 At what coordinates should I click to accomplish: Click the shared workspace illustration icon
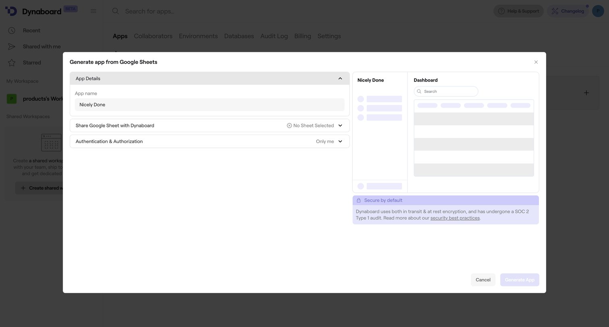[52, 143]
